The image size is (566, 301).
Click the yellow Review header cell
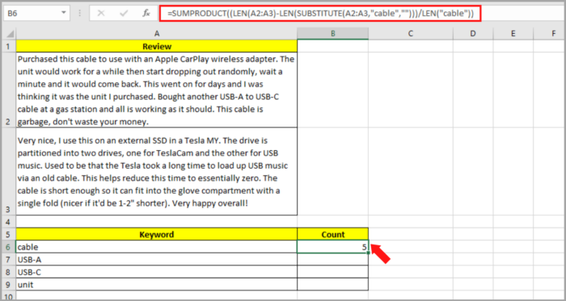[x=157, y=46]
